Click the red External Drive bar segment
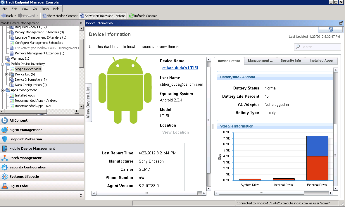 317,168
